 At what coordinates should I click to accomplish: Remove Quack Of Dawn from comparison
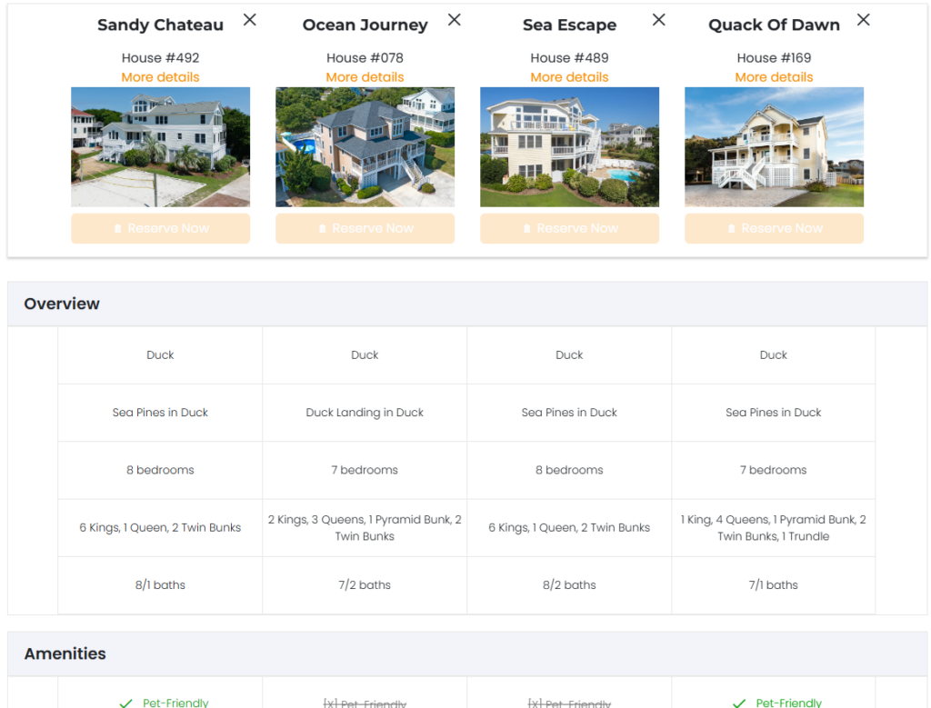[x=864, y=20]
